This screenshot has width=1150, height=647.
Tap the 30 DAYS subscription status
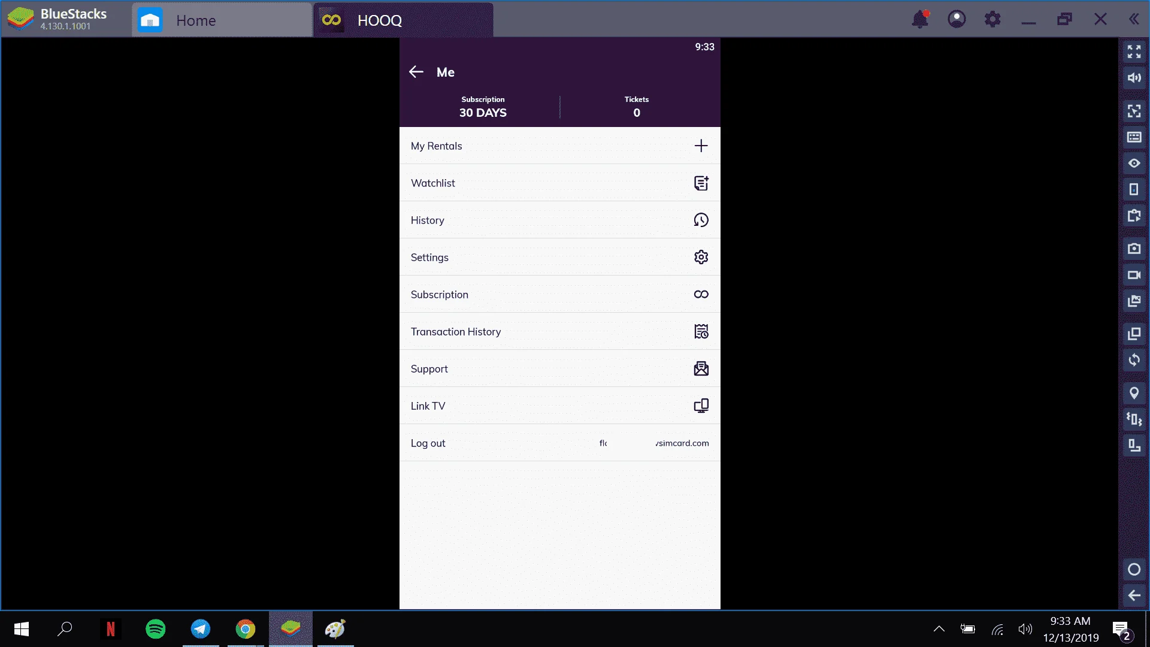pos(483,113)
